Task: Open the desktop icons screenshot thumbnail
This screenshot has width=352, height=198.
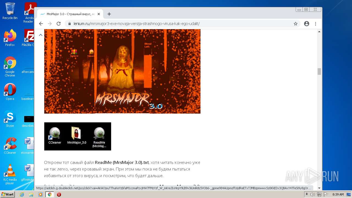Action: coord(78,136)
